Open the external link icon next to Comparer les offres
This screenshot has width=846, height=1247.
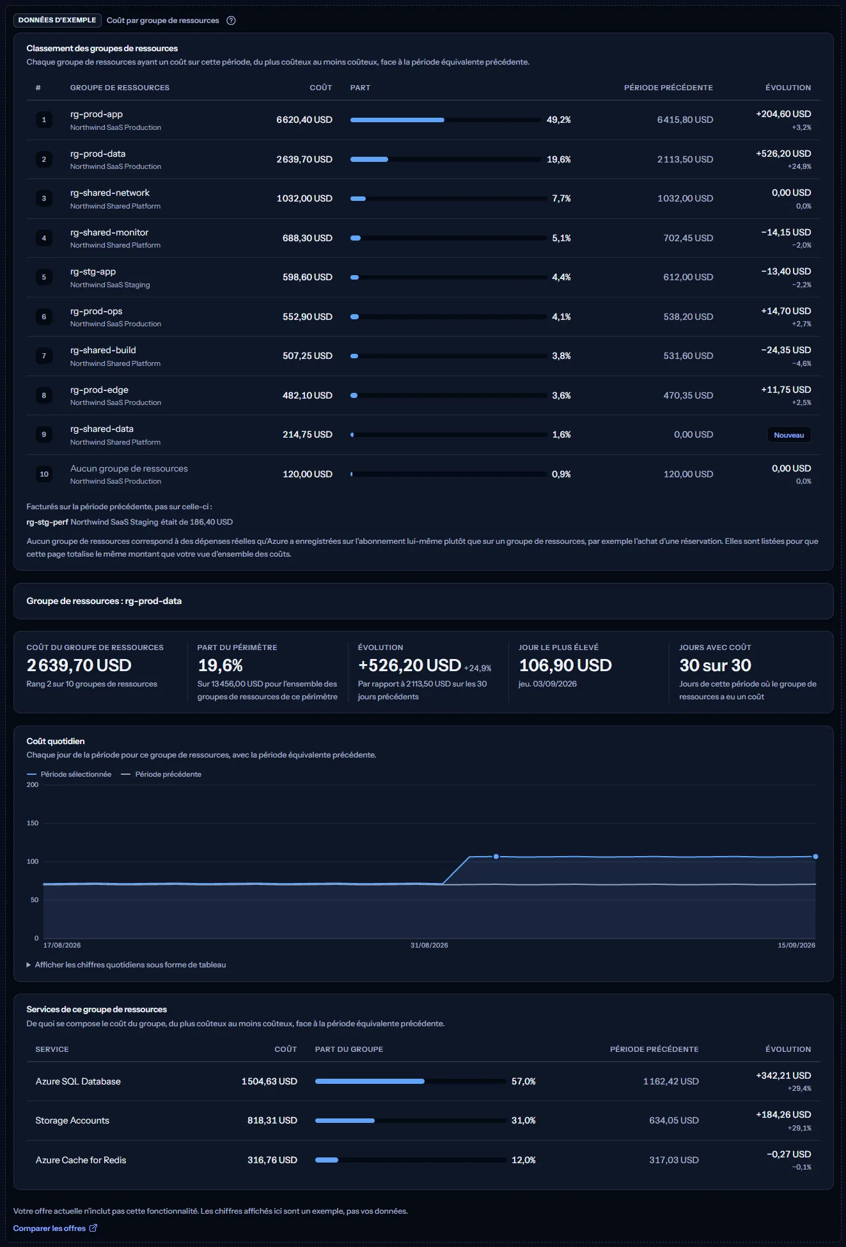(93, 1228)
